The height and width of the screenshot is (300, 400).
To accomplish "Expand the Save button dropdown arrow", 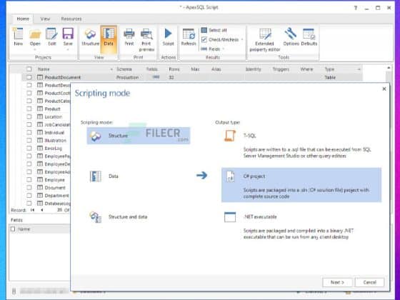I will click(68, 50).
